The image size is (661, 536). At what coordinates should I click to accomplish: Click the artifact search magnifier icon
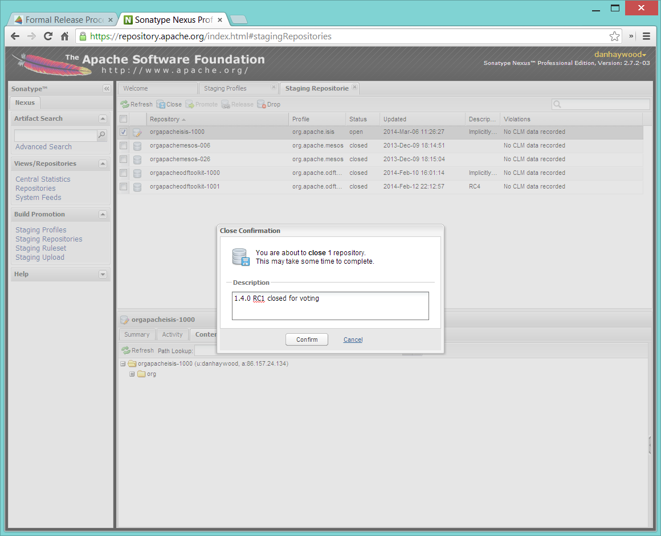coord(101,135)
